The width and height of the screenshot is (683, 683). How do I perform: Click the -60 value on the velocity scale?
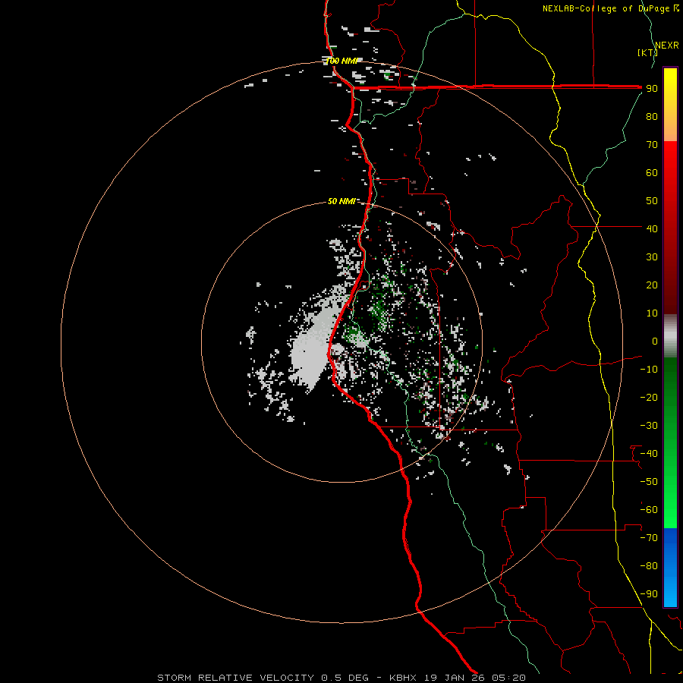click(x=649, y=510)
